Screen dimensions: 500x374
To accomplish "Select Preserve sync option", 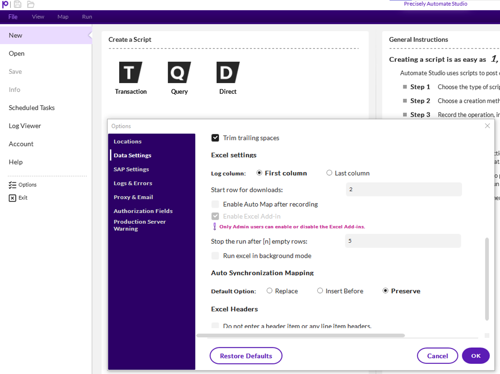I will (385, 291).
